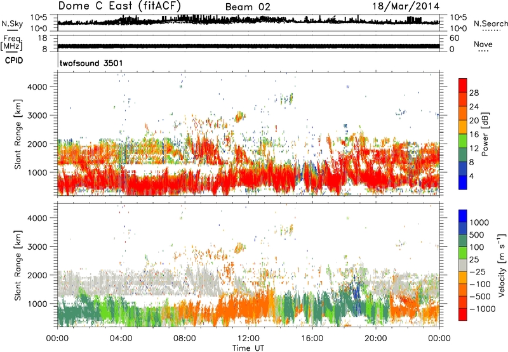Select the teal power swatch between 8 and 12
Screen dimensions: 508x352
[x=463, y=155]
